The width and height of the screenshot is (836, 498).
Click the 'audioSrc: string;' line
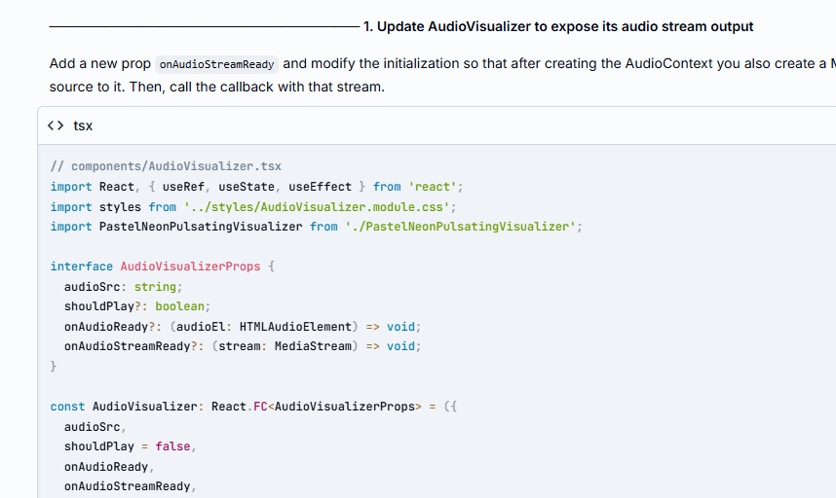tap(123, 287)
